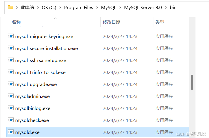Select highlighted file mysqld.exe
Screen dimensions: 209x138
(27, 132)
